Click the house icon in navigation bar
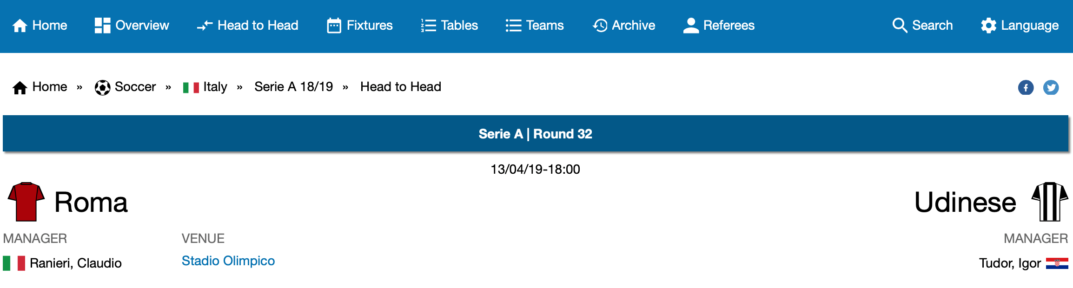 pos(20,26)
